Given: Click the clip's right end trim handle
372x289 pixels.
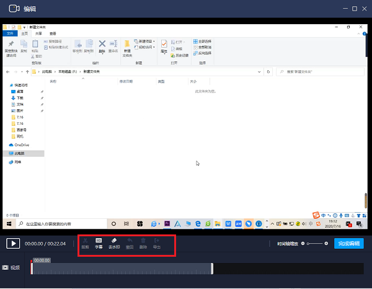Looking at the screenshot, I should pos(212,269).
